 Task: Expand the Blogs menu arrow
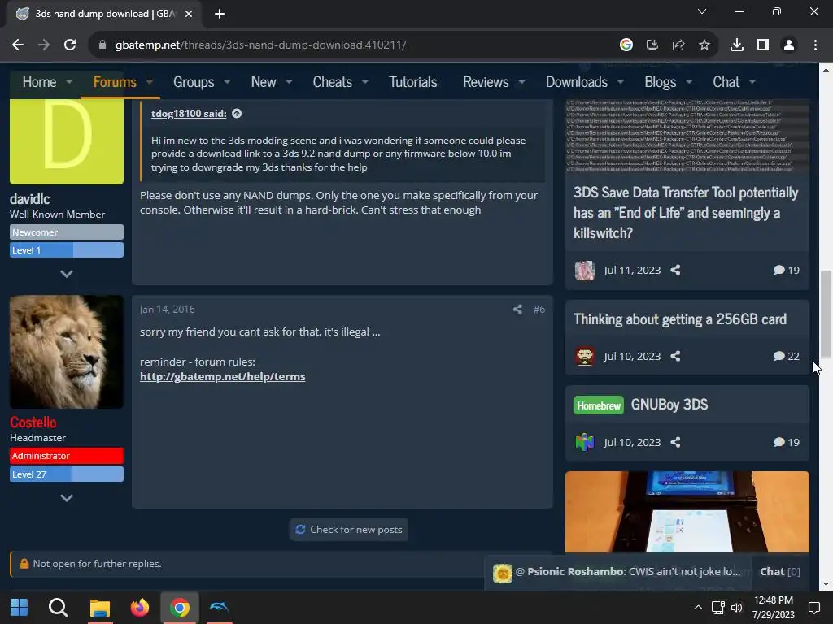coord(689,82)
